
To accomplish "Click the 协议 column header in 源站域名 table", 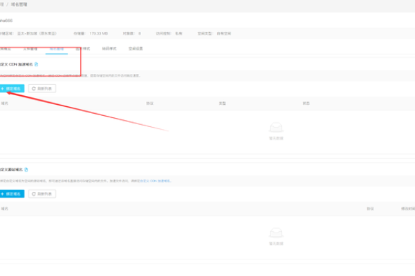I will pyautogui.click(x=370, y=208).
